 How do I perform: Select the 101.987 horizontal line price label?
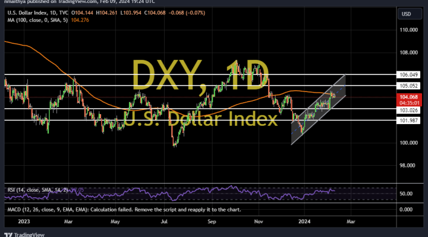[x=408, y=120]
